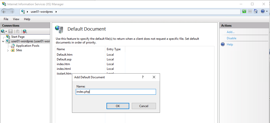Click the Name column header
Screen dimensions: 270x123
pyautogui.click(x=80, y=49)
